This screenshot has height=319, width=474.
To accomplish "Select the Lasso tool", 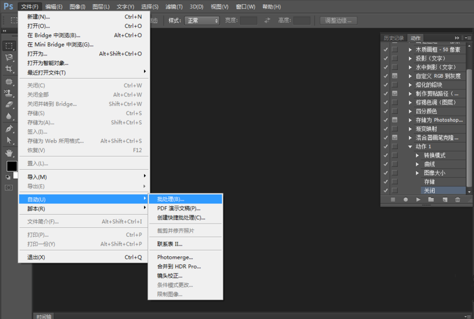I will click(x=9, y=58).
